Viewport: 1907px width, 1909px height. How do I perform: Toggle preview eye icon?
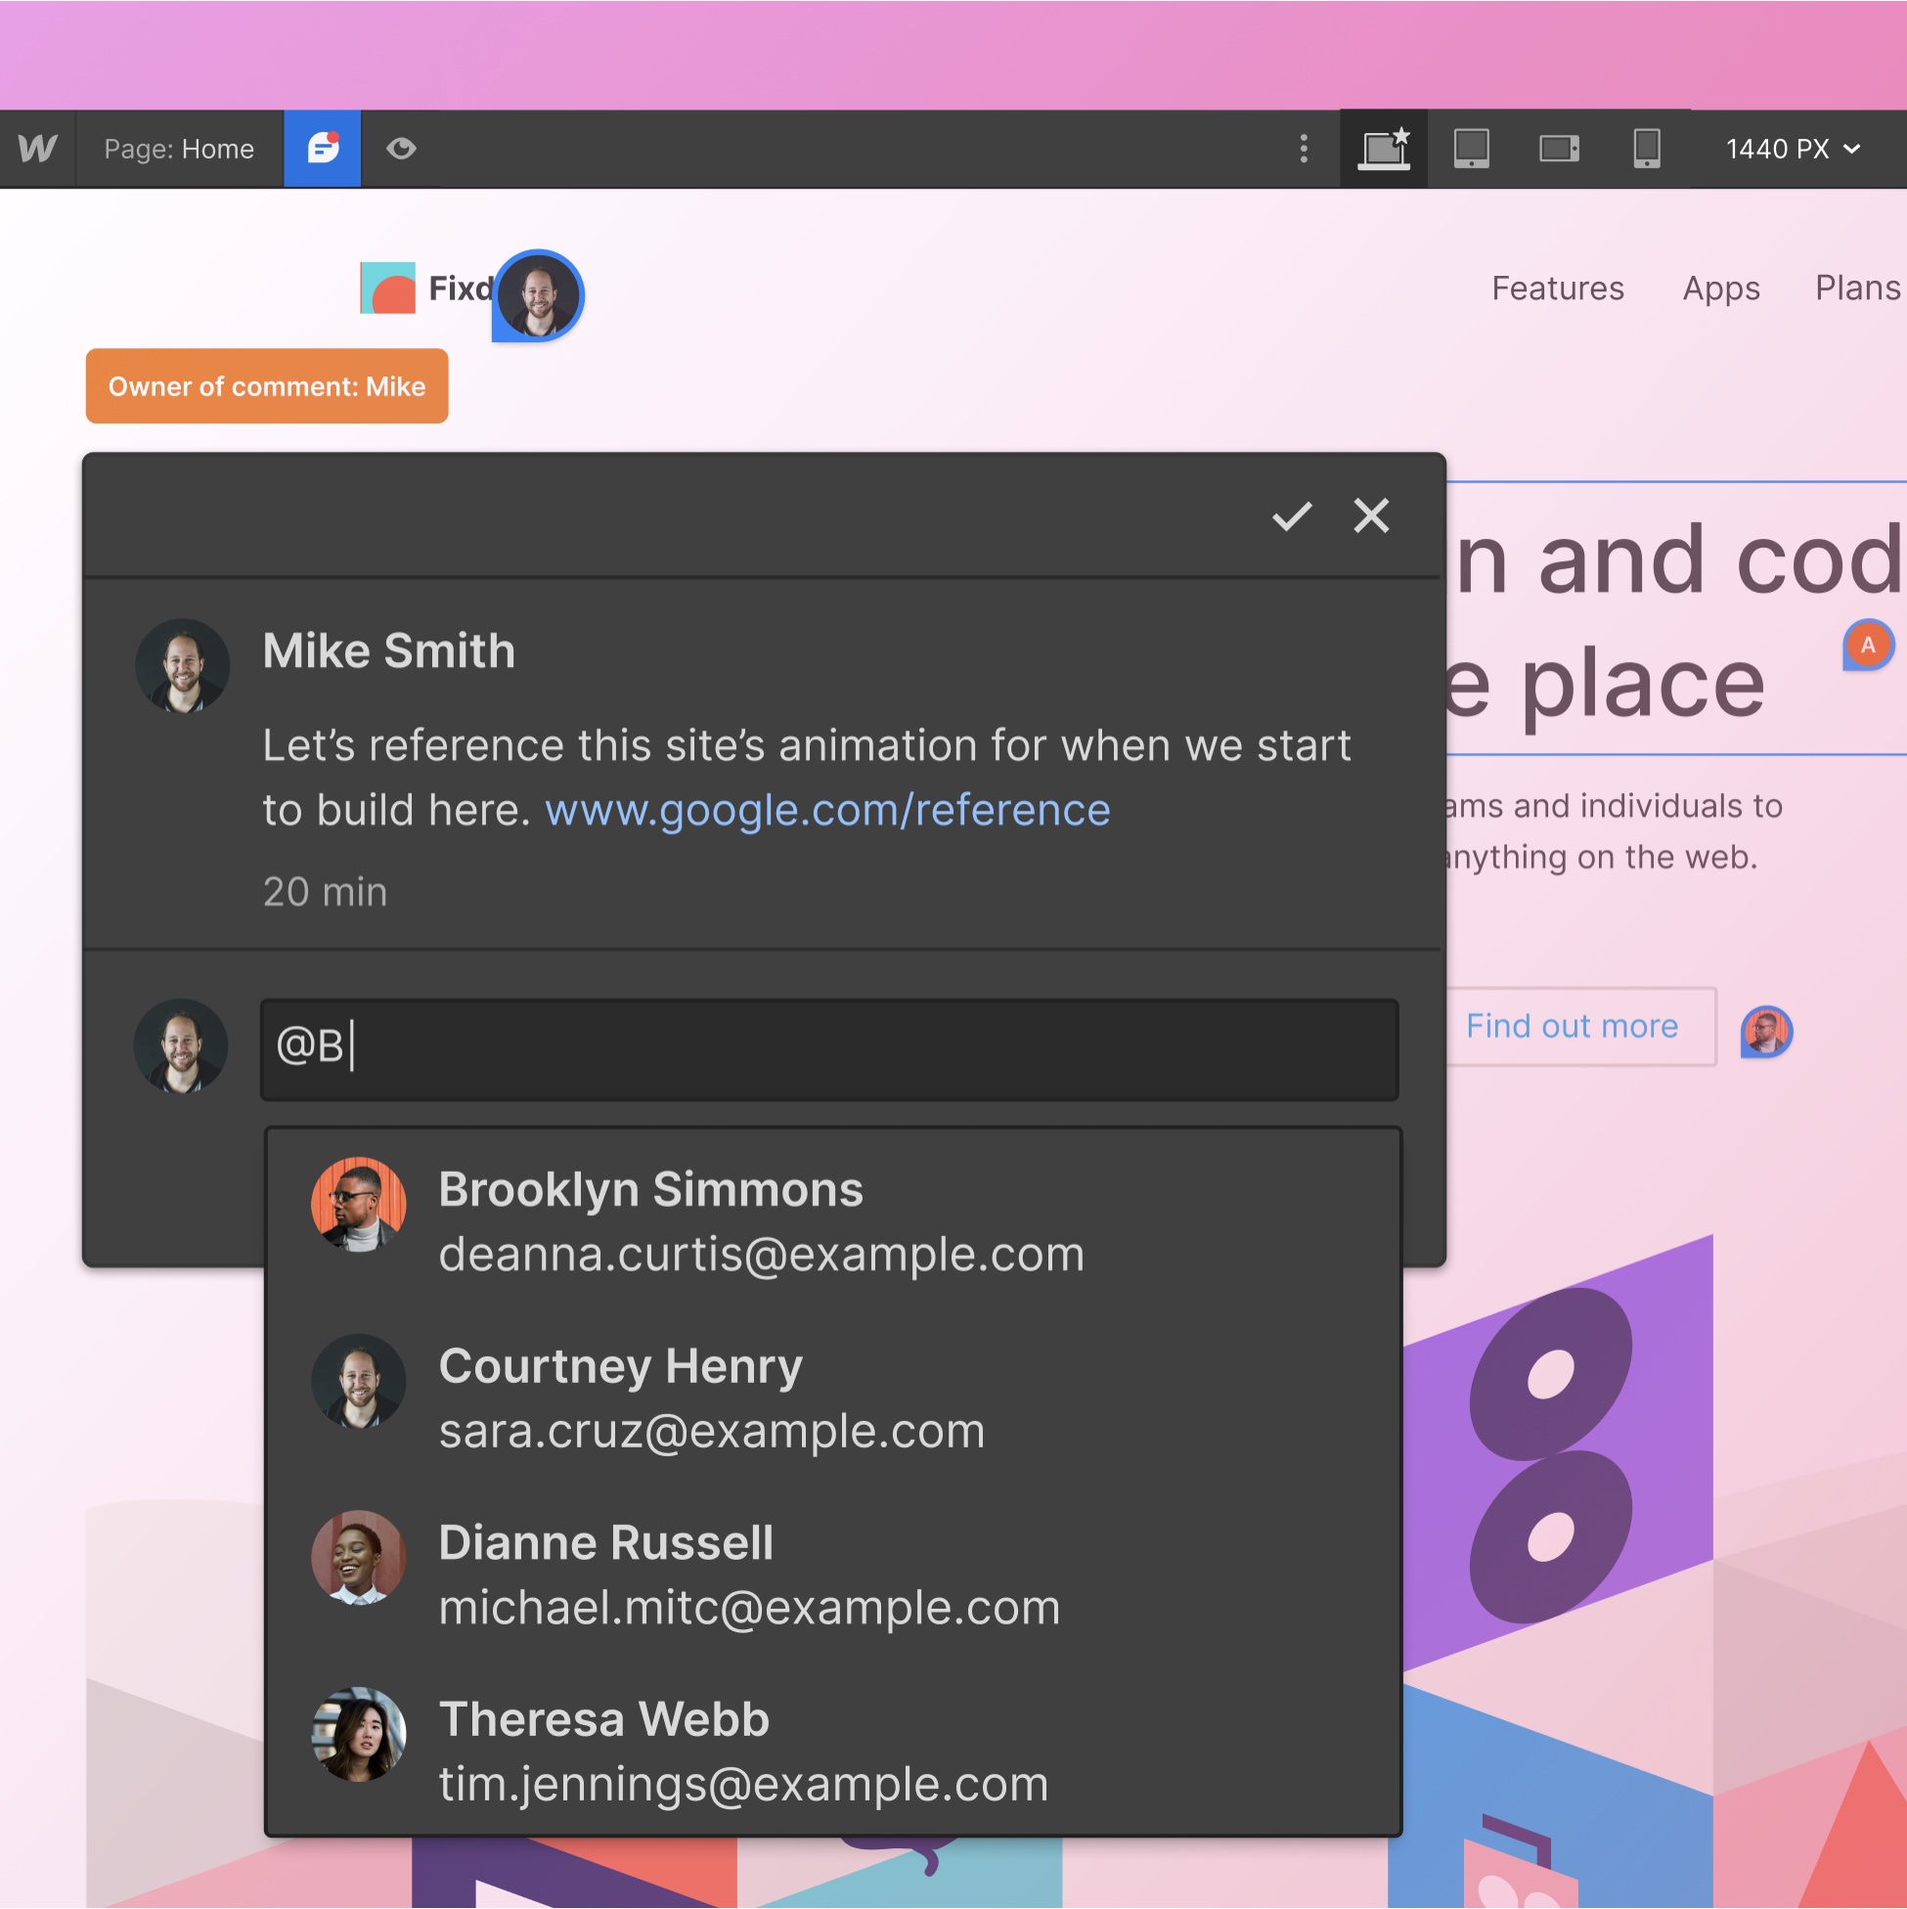click(x=400, y=149)
